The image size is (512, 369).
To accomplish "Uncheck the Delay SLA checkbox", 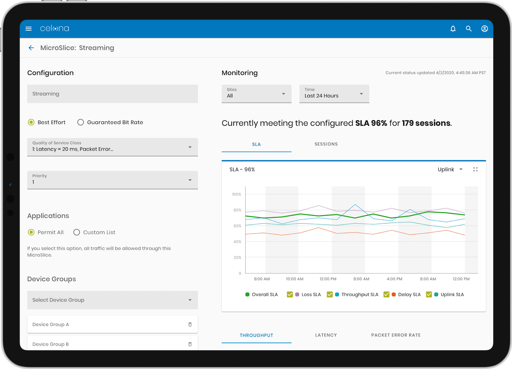I will coord(386,294).
